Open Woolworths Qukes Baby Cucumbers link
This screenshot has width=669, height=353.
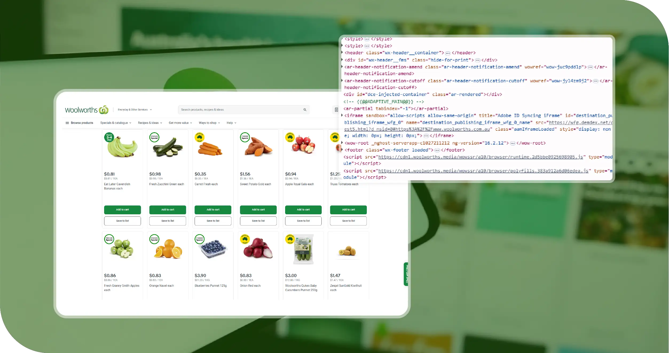click(301, 288)
